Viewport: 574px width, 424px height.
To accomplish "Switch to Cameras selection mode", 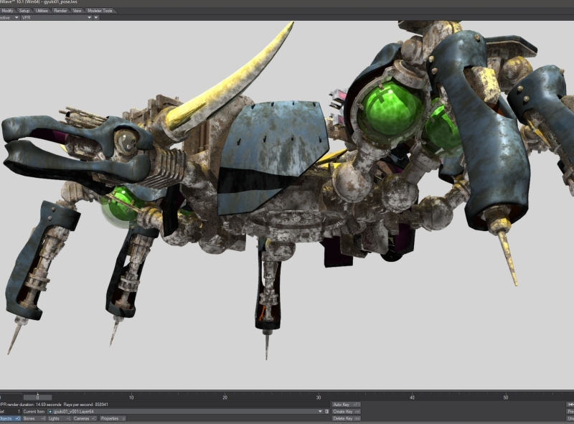I will tap(85, 418).
